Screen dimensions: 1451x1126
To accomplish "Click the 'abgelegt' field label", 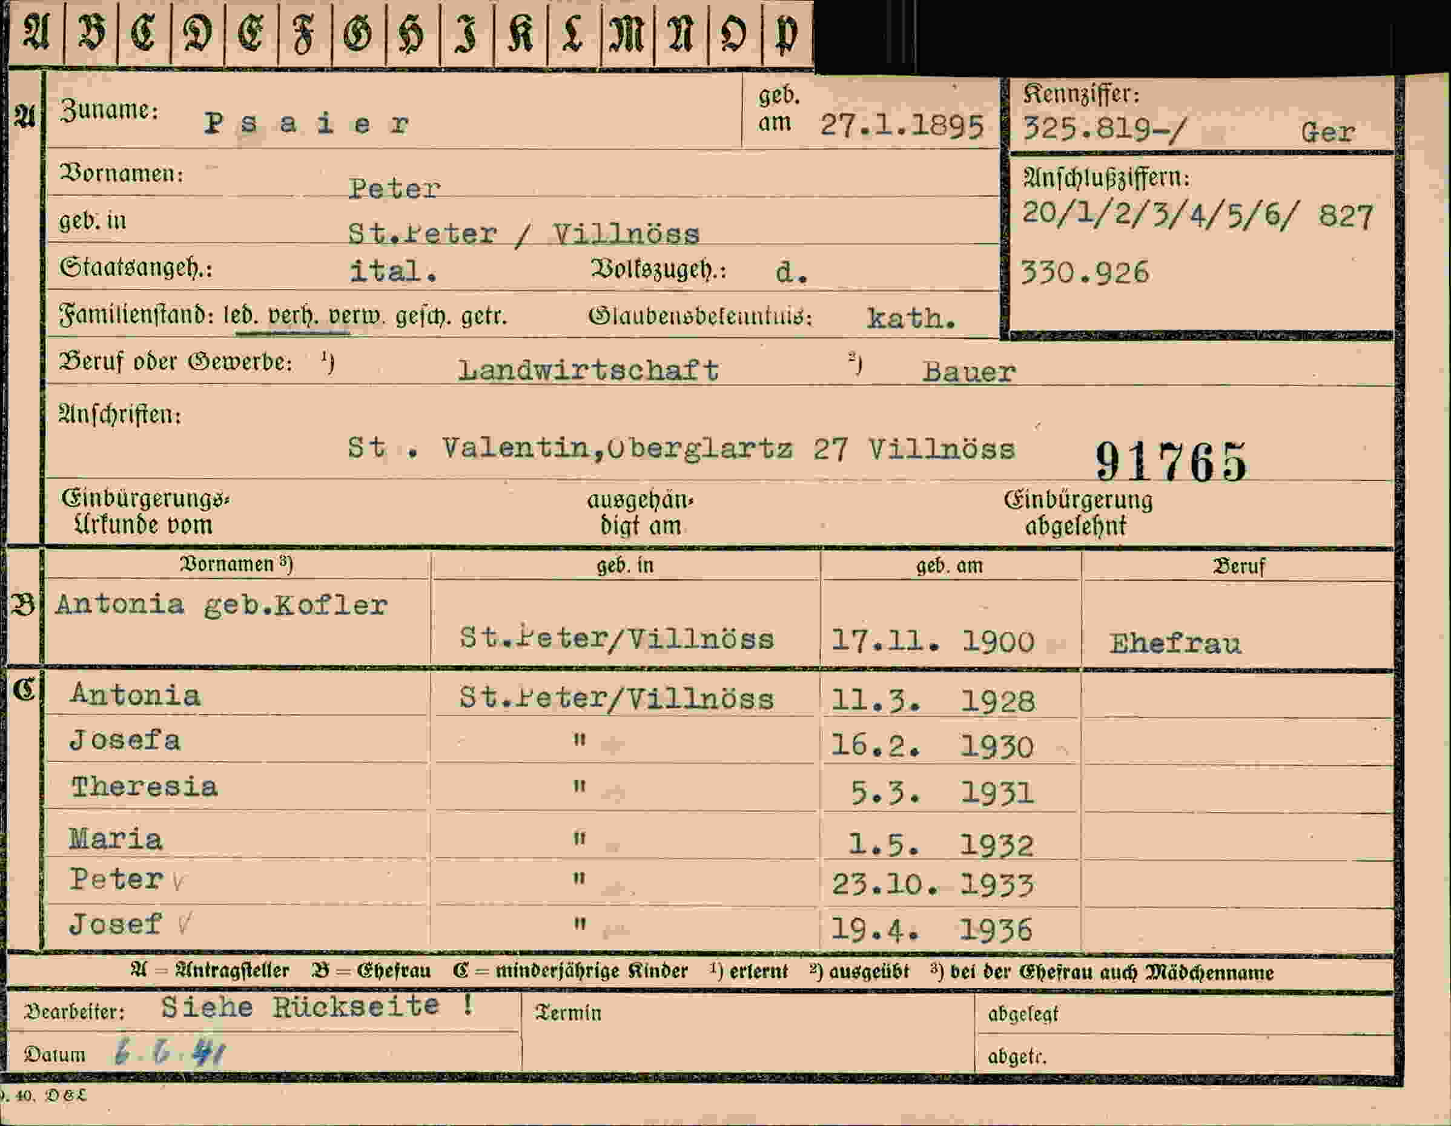I will tap(1023, 1015).
